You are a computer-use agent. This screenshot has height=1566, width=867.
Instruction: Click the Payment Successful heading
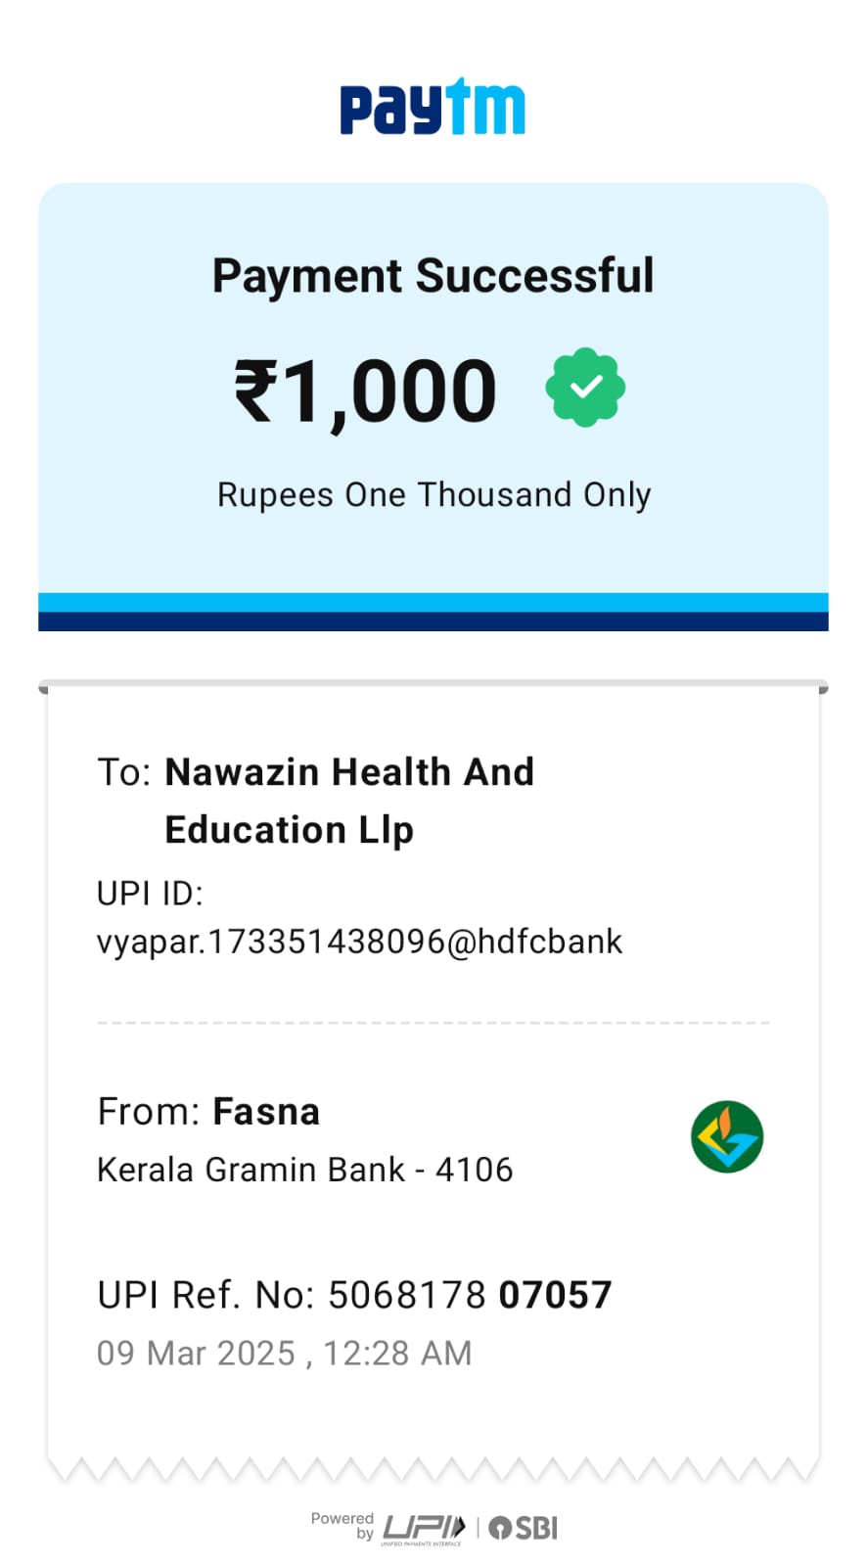[433, 276]
